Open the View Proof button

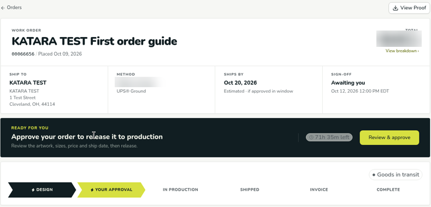(x=409, y=8)
